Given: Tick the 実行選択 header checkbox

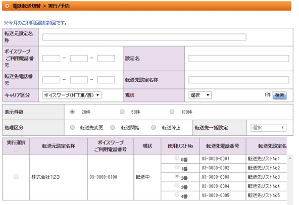Looking at the screenshot, I should pos(16,149).
